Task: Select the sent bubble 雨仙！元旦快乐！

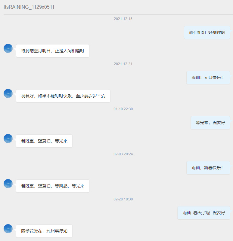Action: [208, 78]
